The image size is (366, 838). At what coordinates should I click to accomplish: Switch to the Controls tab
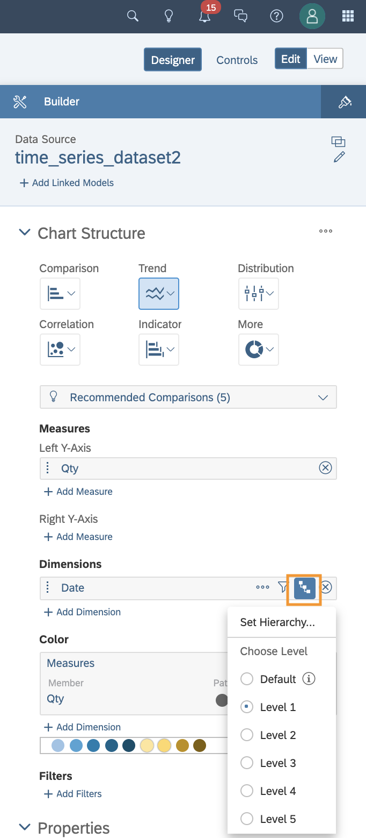point(237,60)
